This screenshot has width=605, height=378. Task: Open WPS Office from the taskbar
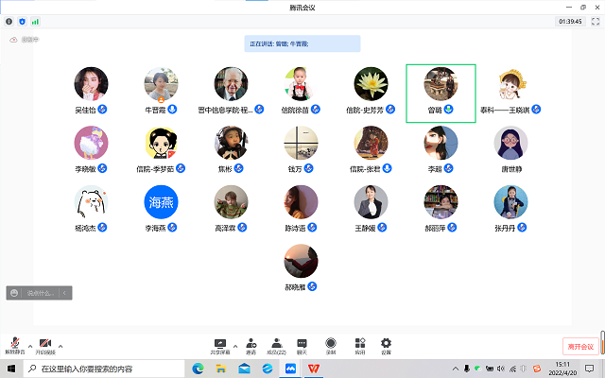tap(314, 369)
